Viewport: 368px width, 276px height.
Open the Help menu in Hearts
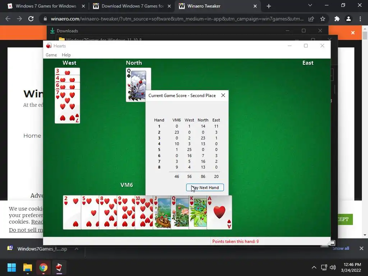66,55
